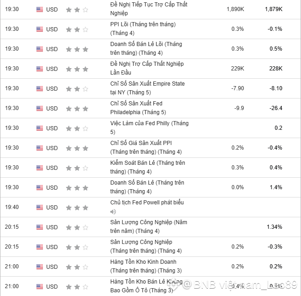Click the US flag in the Hàng Tồn Kho Kinh Doanh row
Viewport: 301px width, 296px height.
coord(40,267)
